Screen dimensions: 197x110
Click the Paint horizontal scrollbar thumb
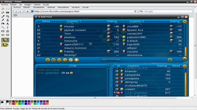95,98
